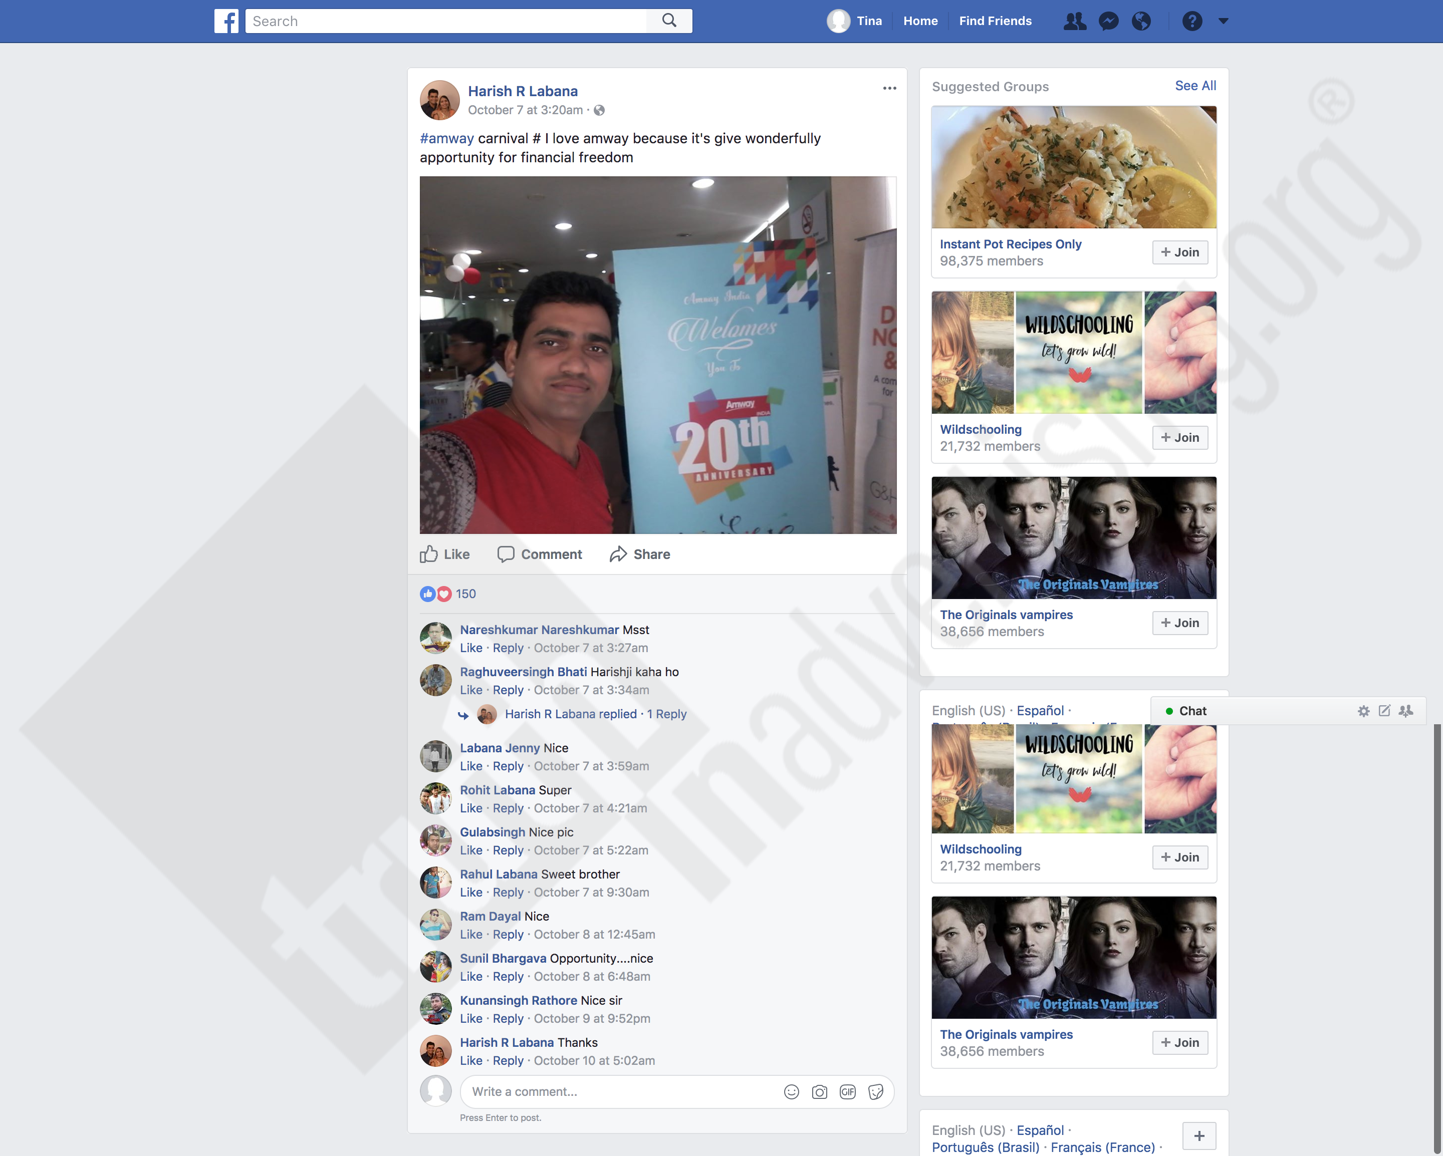This screenshot has width=1443, height=1156.
Task: Open Instant Pot Recipes Only group link
Action: (x=1011, y=244)
